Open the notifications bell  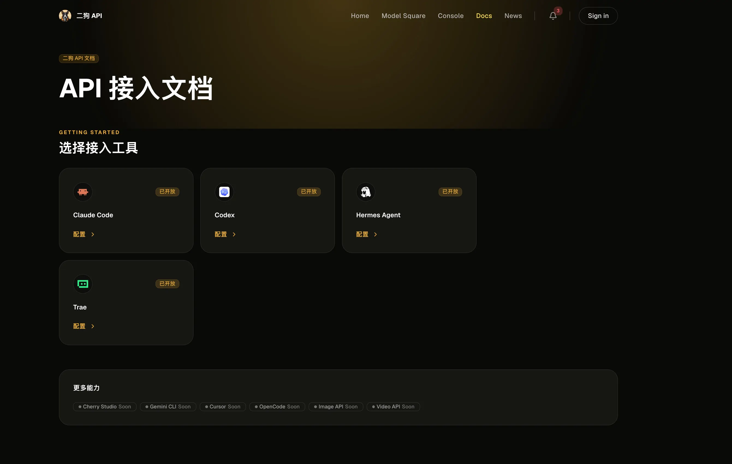tap(553, 16)
